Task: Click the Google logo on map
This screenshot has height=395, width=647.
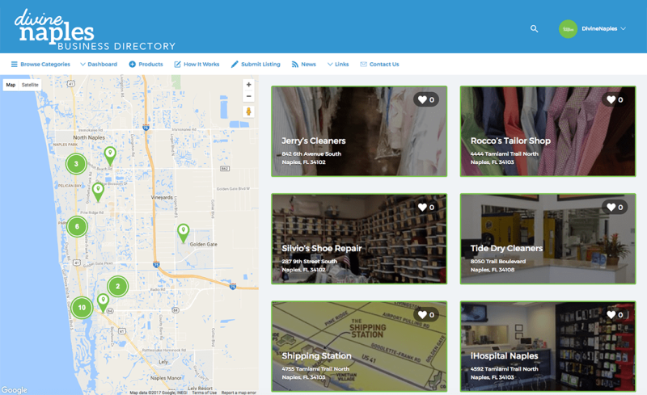Action: [14, 389]
